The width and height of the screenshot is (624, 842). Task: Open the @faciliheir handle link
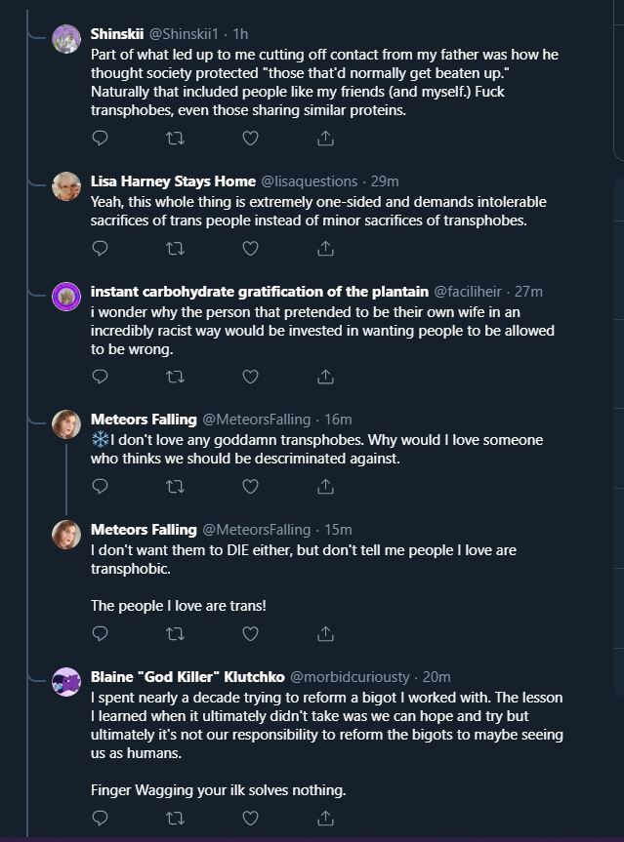tap(468, 292)
